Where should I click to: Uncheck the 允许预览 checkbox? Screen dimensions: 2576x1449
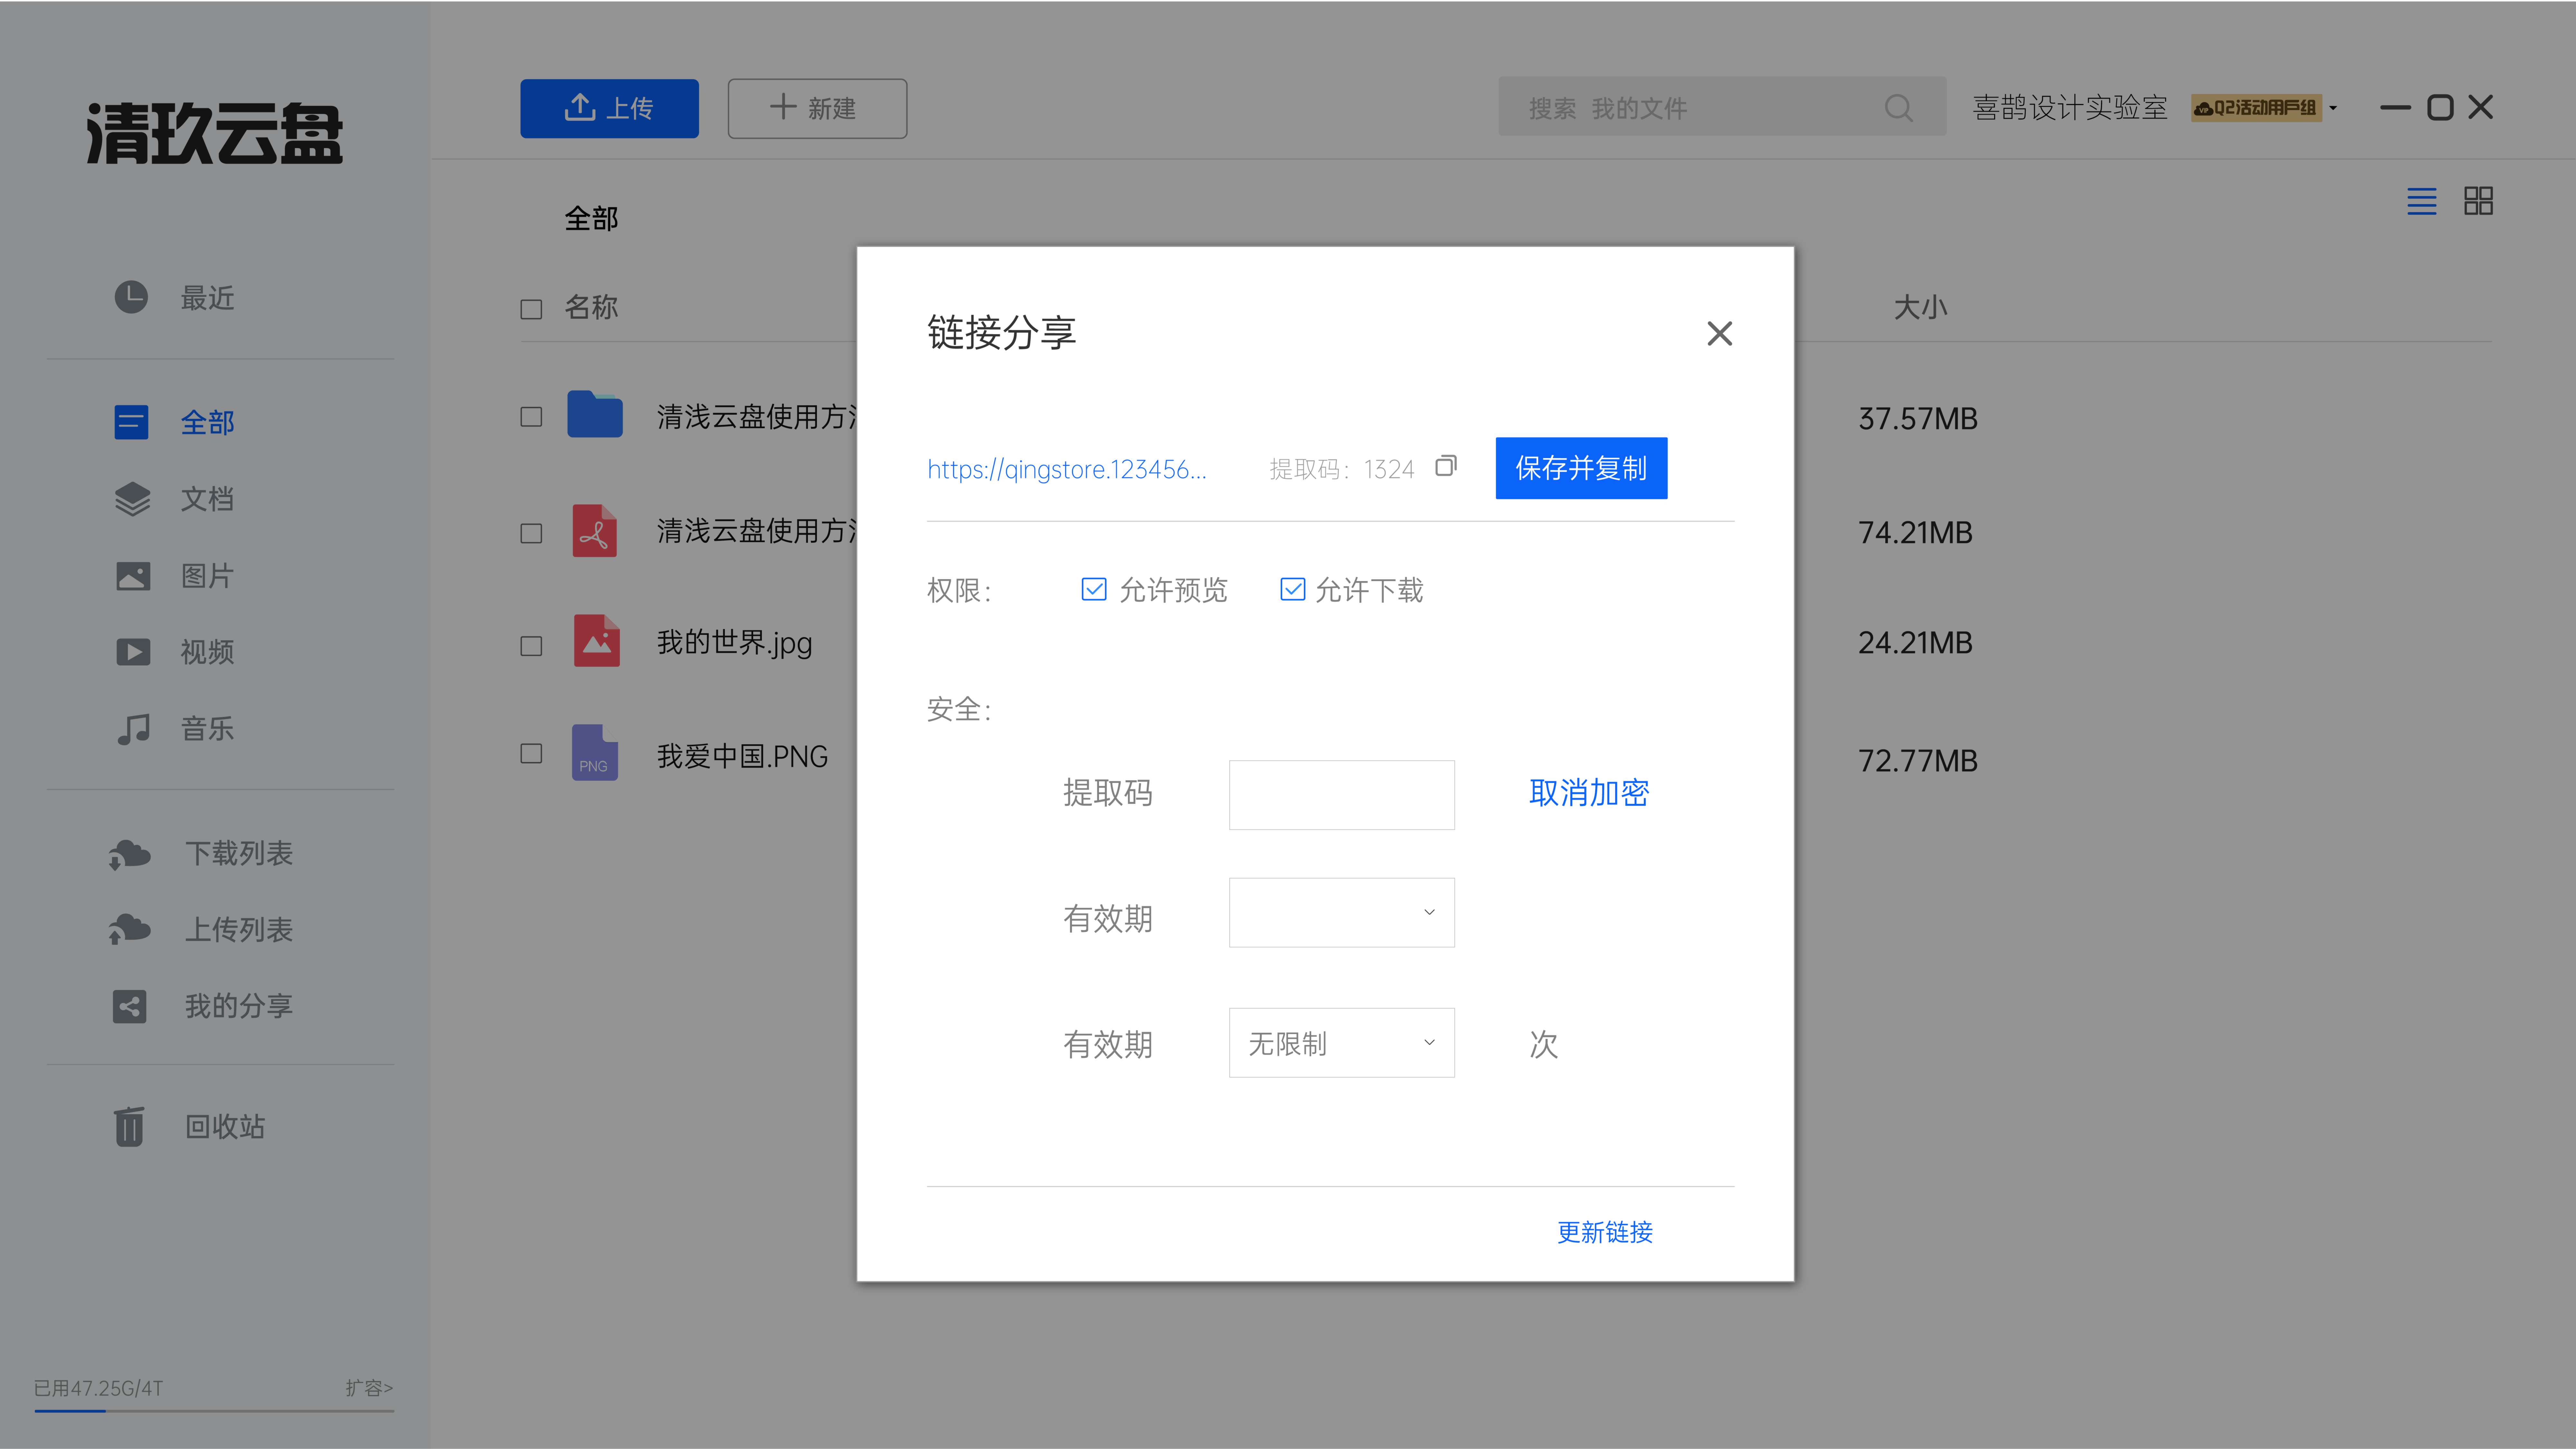1094,589
